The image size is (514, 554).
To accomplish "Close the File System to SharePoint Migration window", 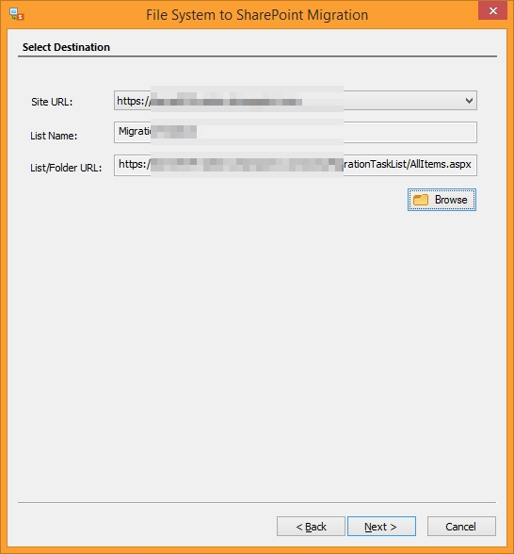I will 493,10.
